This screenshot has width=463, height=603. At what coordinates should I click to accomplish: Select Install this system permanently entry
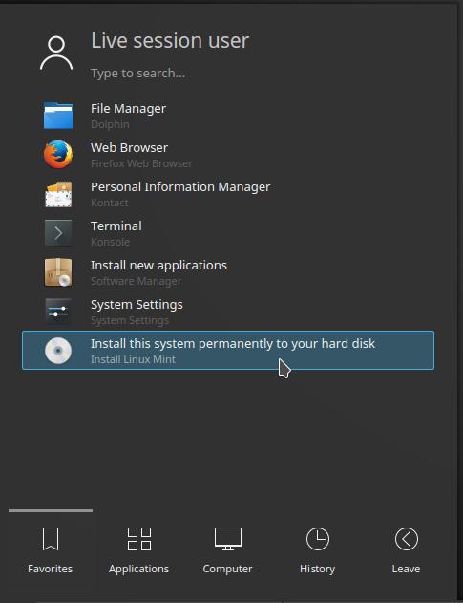[x=228, y=351]
